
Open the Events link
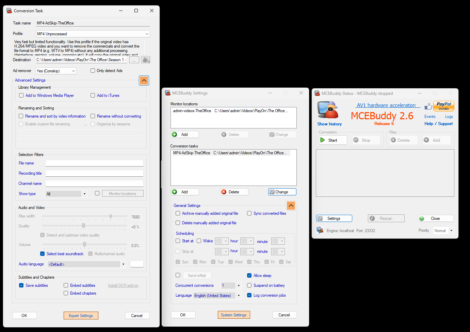click(430, 117)
